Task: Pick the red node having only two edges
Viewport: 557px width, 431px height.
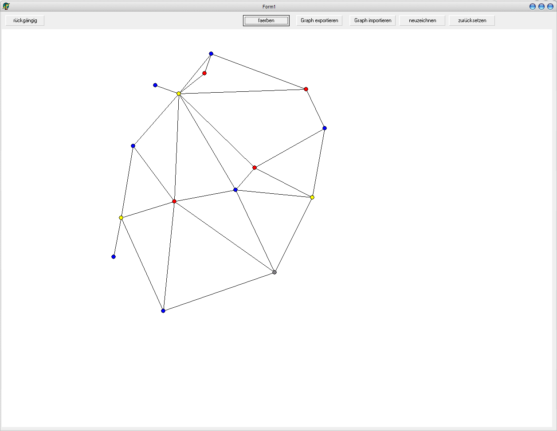Action: click(204, 73)
